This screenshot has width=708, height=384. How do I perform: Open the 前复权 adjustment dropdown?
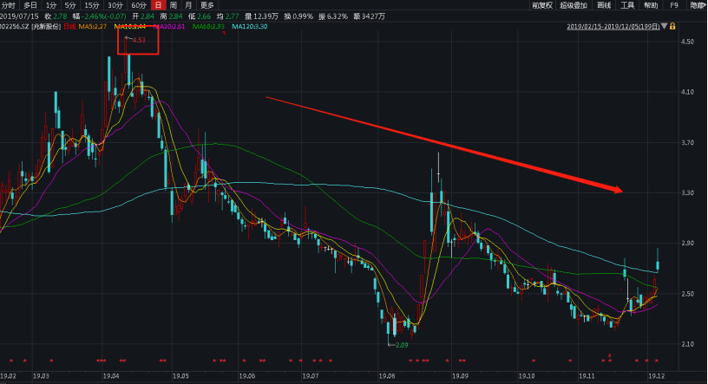click(544, 5)
